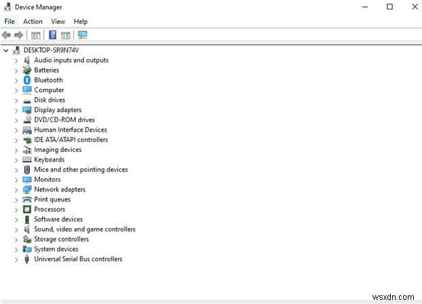This screenshot has width=422, height=304.
Task: Click the Display adapters icon
Action: (x=27, y=110)
